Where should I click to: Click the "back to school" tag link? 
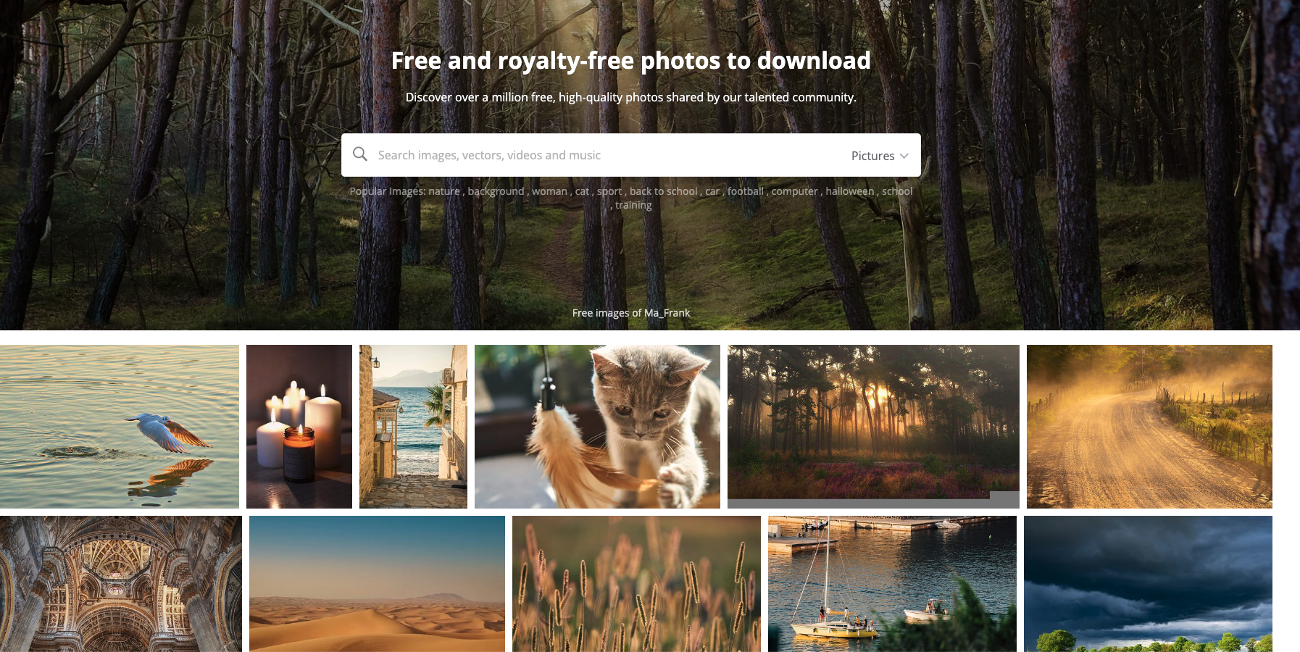663,191
